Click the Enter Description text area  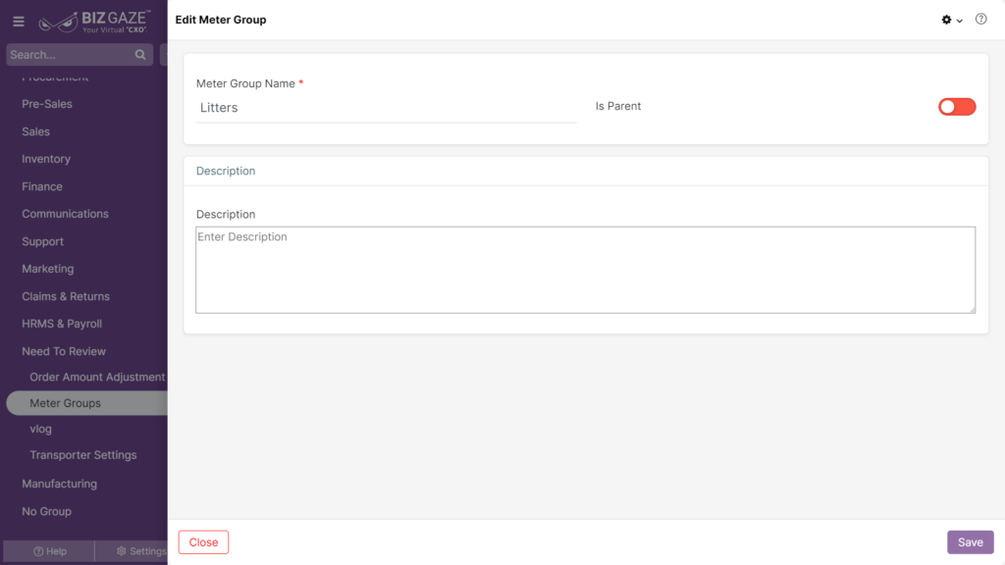[x=586, y=270]
